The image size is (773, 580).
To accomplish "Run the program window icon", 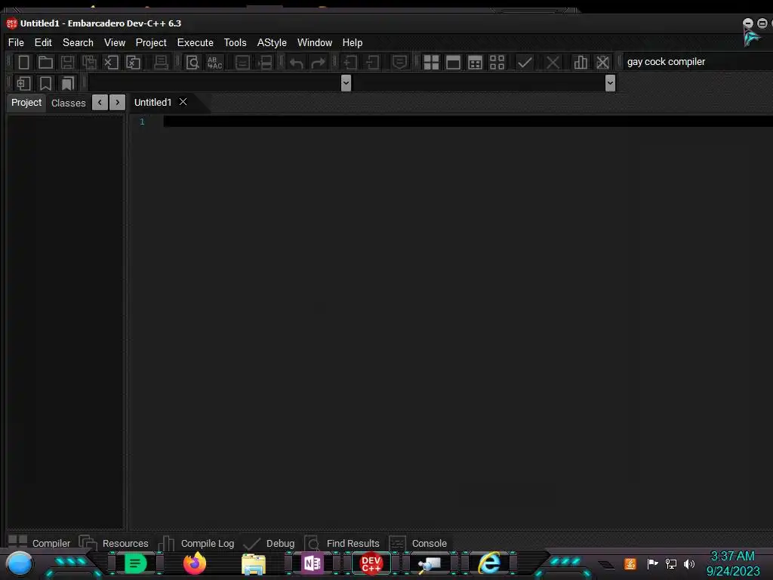I will click(453, 62).
